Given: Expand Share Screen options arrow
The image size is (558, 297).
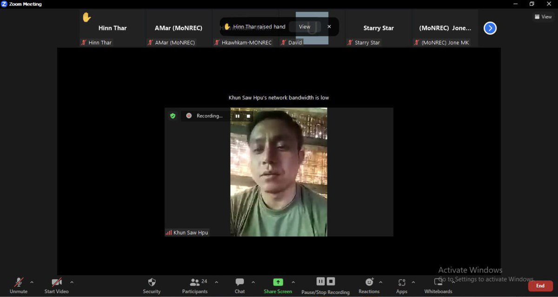Looking at the screenshot, I should tap(293, 282).
